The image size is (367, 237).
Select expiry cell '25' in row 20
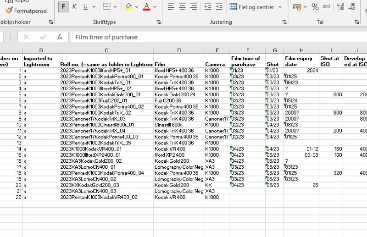(x=301, y=185)
